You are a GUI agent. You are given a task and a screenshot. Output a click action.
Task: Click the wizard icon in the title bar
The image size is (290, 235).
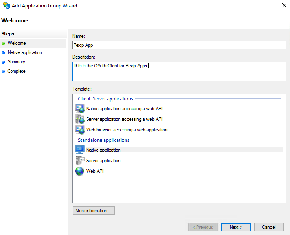tap(6, 6)
